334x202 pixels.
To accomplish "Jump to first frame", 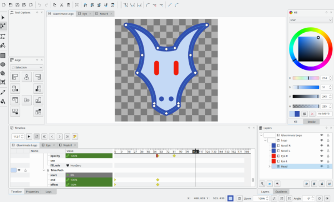I will (45, 137).
